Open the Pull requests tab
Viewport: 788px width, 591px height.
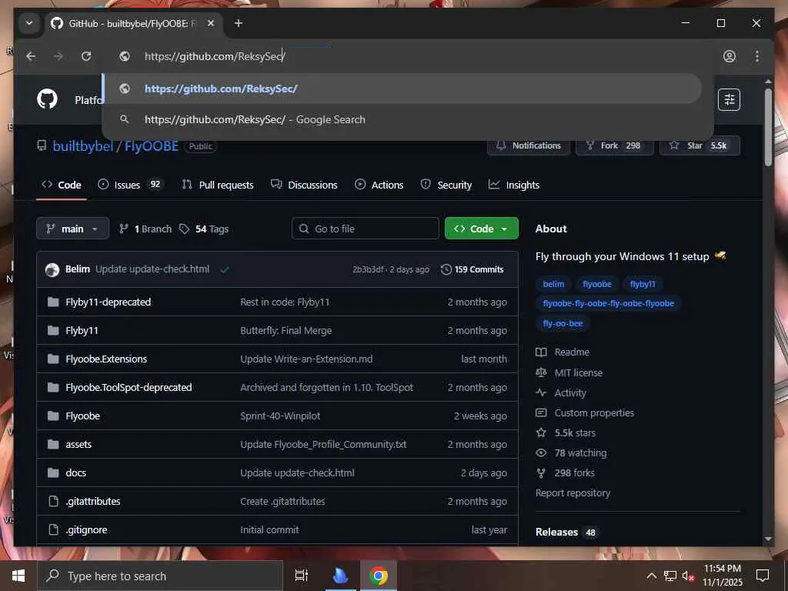click(218, 185)
